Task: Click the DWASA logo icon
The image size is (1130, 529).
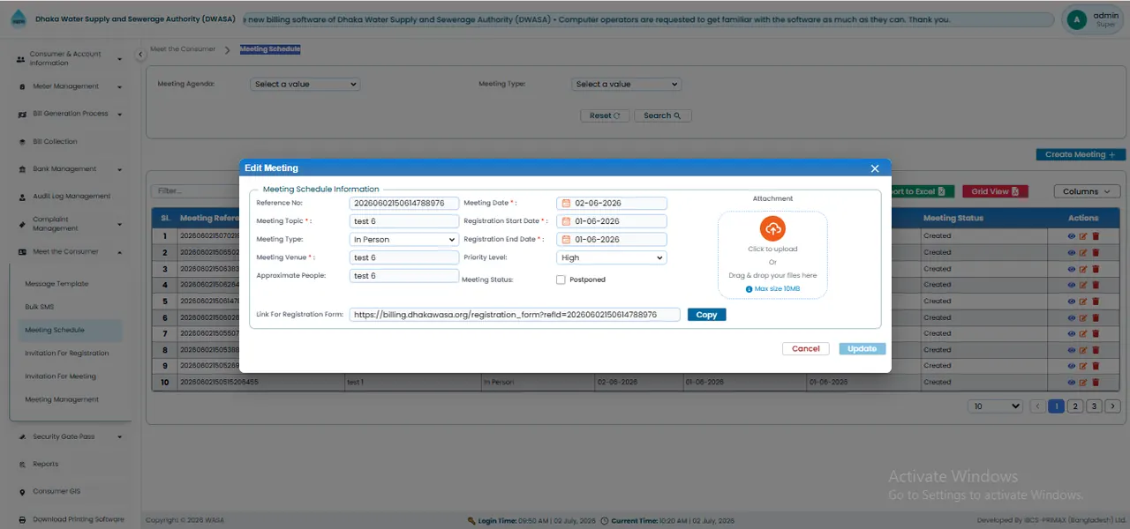Action: (19, 19)
